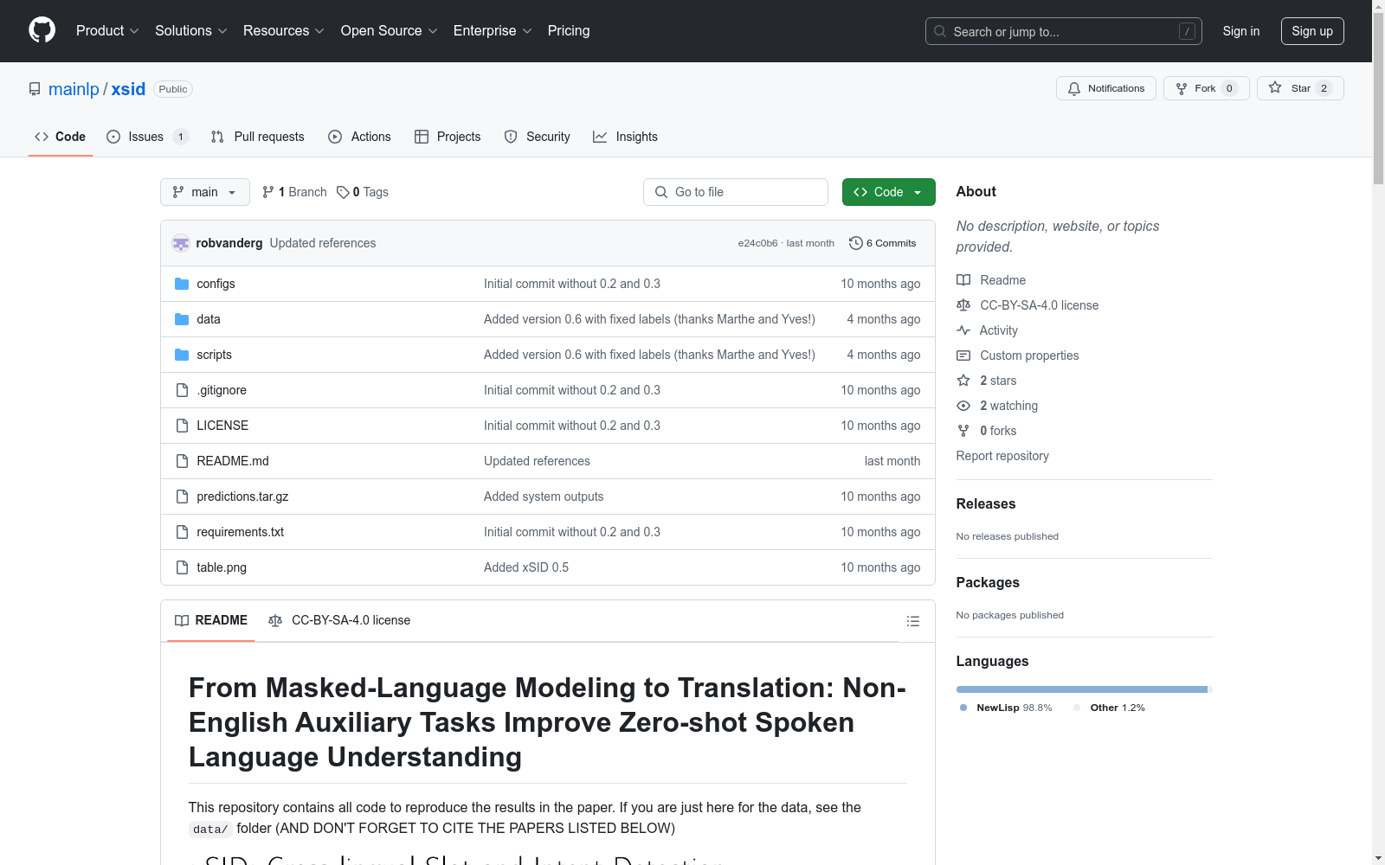Screen dimensions: 1385x865
Task: Click the LICENSE file icon
Action: pos(182,426)
